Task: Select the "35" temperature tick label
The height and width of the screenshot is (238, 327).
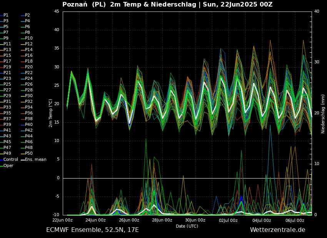Action: (57, 48)
